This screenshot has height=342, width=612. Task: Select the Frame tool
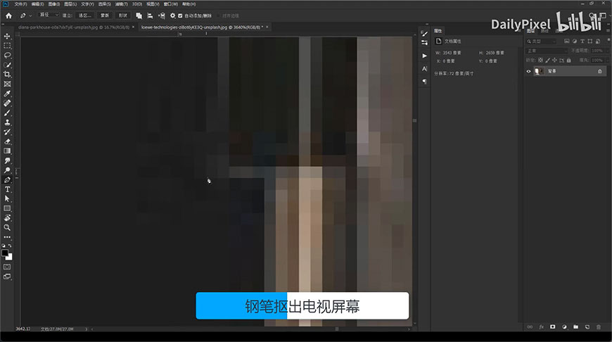pos(7,84)
